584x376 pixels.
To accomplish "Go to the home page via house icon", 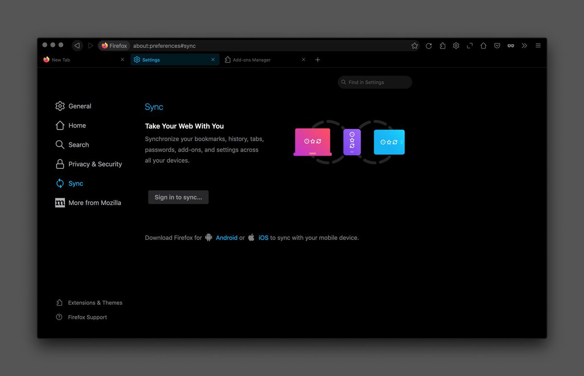I will pyautogui.click(x=483, y=46).
